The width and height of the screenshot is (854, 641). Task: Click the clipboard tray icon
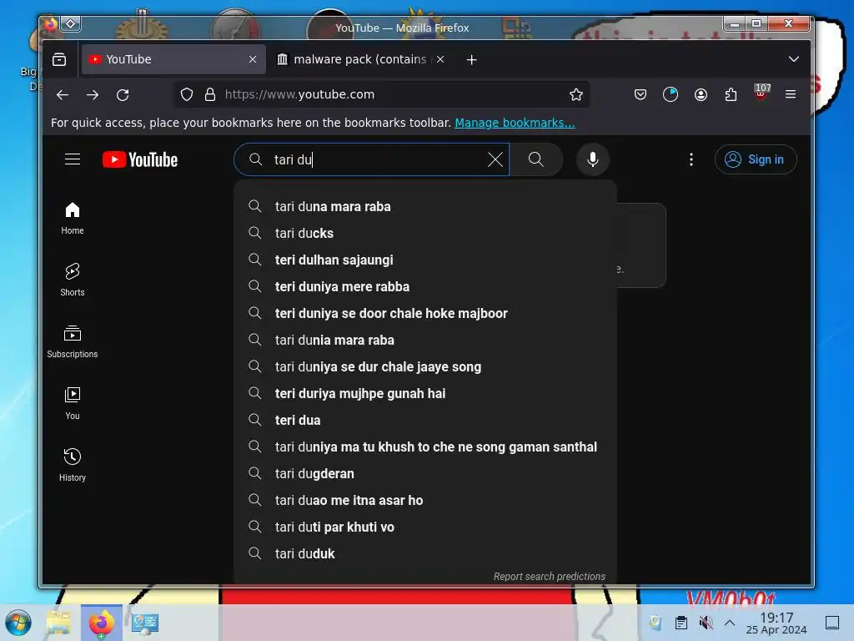click(681, 623)
